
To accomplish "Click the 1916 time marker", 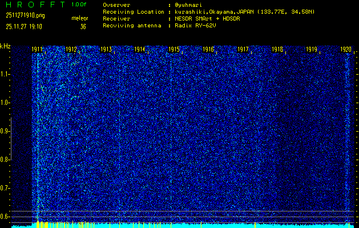I will (208, 50).
